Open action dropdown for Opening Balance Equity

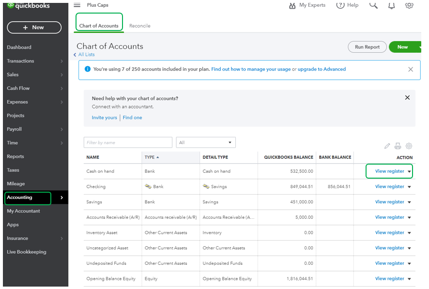(x=409, y=279)
